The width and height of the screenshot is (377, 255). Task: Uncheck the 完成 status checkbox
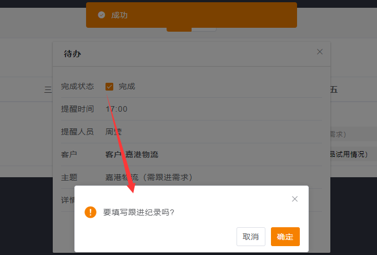pos(109,86)
